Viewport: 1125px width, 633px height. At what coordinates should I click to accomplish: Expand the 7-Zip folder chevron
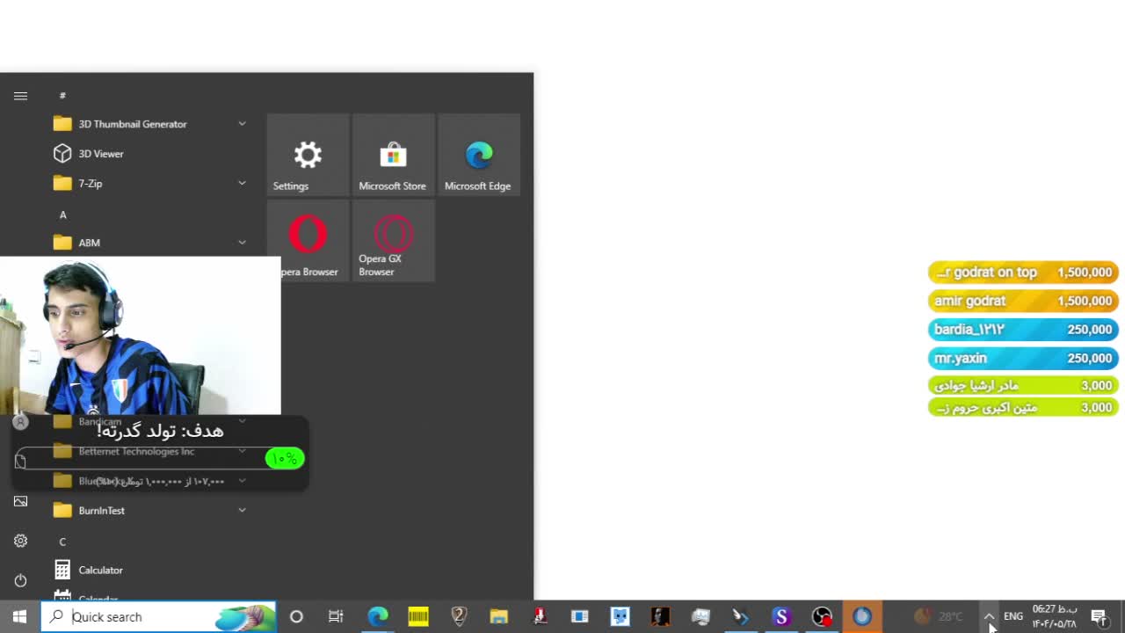click(242, 183)
